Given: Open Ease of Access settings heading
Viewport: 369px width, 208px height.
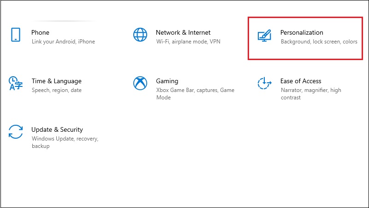Looking at the screenshot, I should (301, 81).
